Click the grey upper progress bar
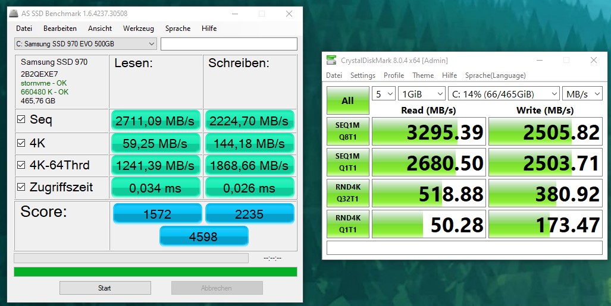Screen dimensions: 611x306 (x=131, y=258)
